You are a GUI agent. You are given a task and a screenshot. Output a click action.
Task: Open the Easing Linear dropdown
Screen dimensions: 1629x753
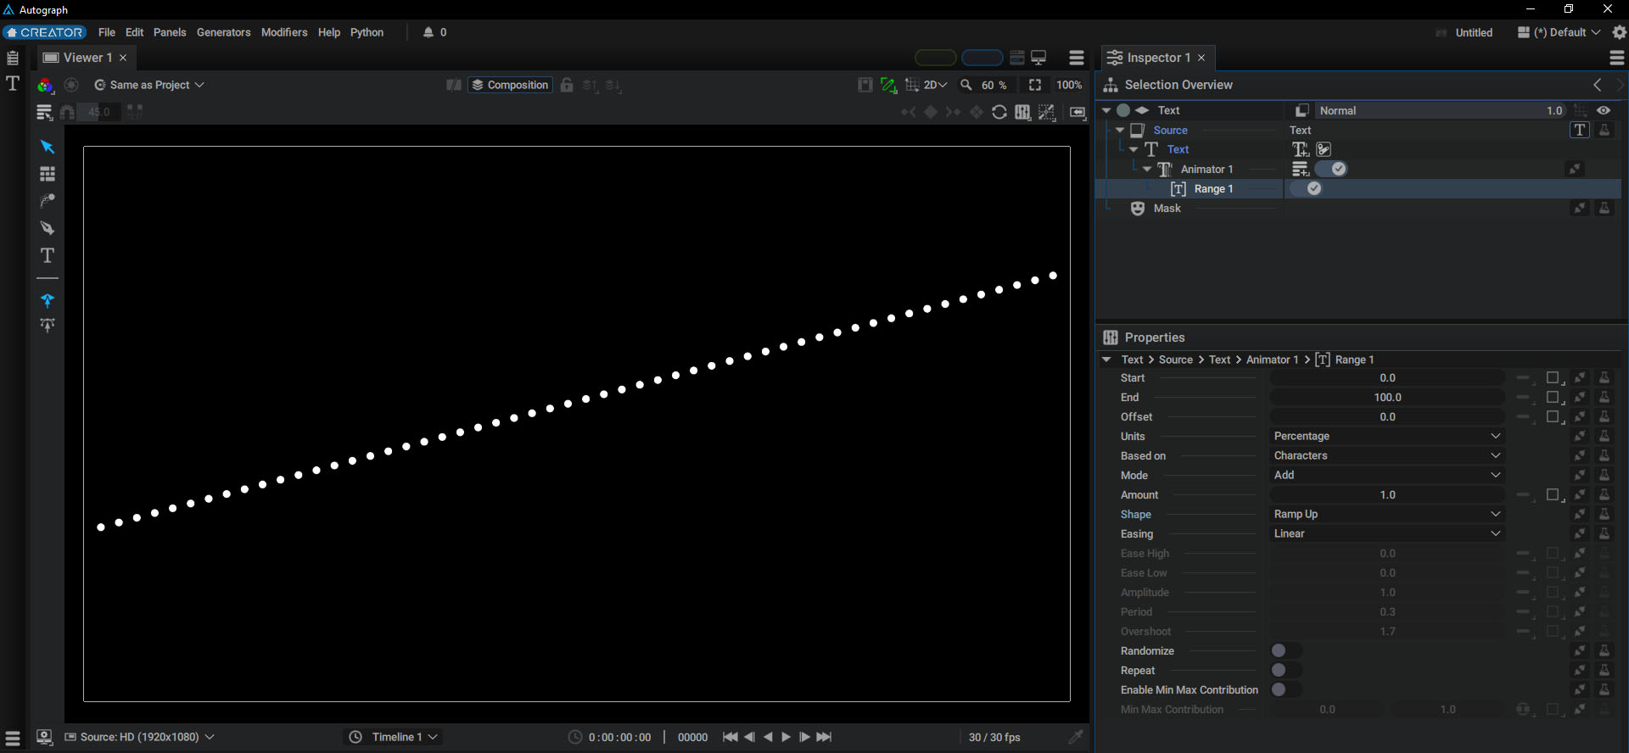[1387, 533]
